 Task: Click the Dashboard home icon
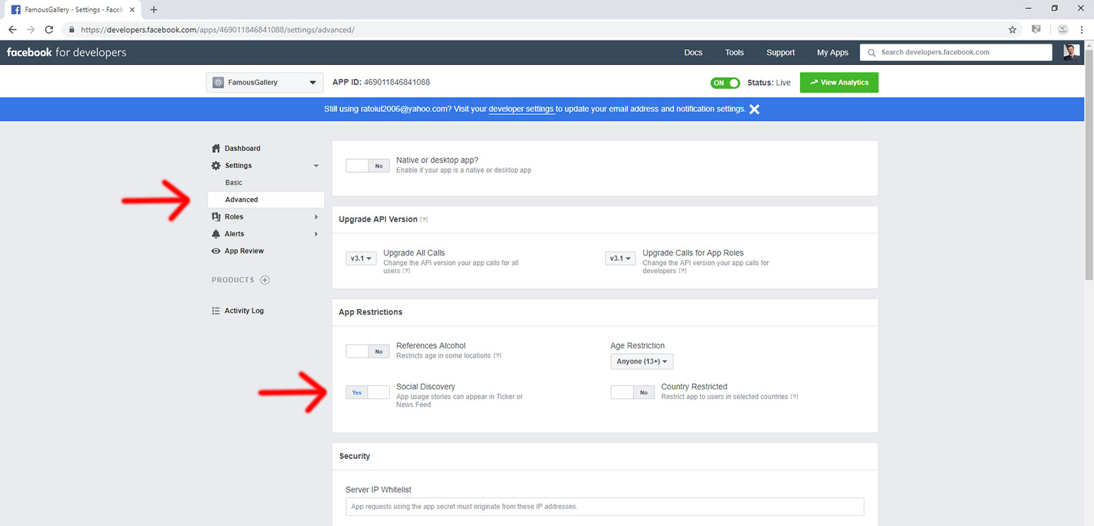(216, 148)
